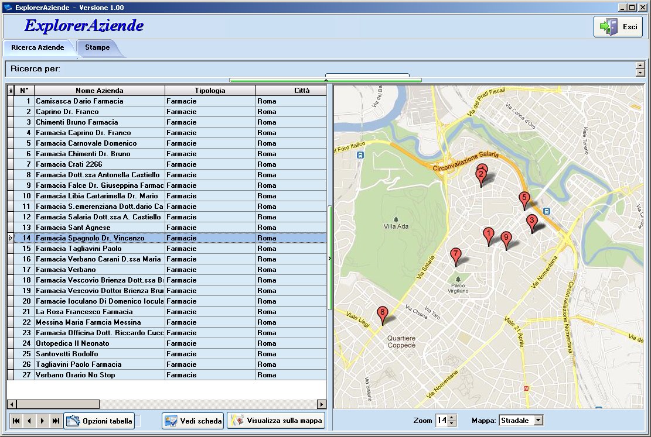Screen dimensions: 651x437
Task: Select La Rosa Francesco Farmacia row
Action: (167, 312)
